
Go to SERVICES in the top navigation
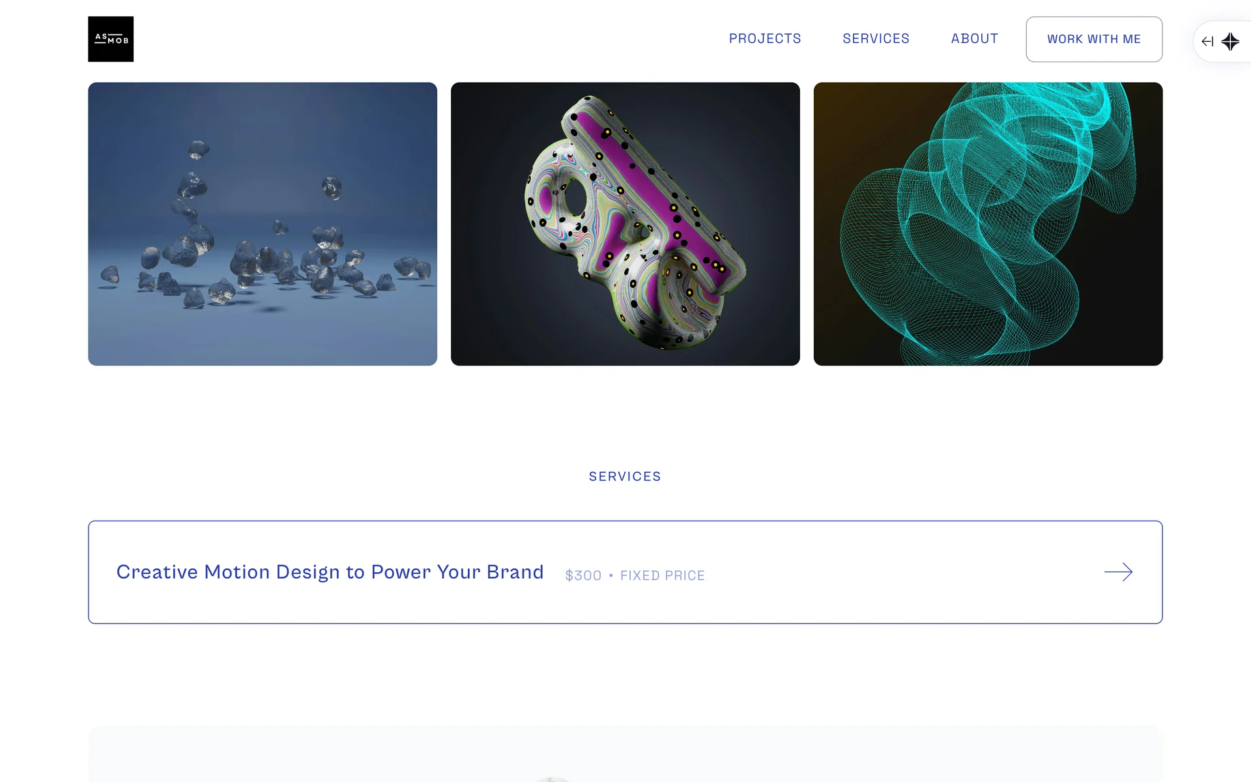[x=876, y=39]
